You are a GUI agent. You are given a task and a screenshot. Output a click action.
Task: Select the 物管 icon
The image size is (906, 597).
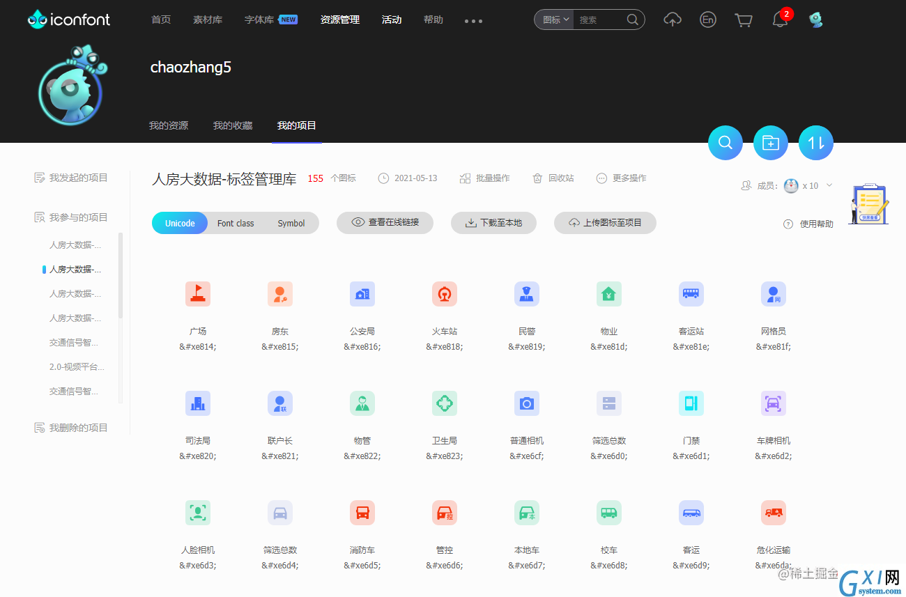tap(362, 403)
